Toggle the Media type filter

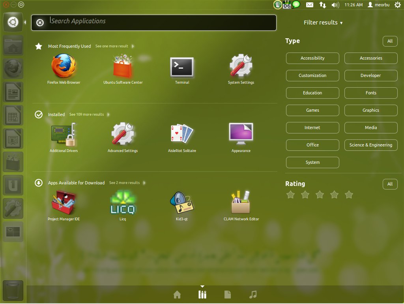click(x=371, y=128)
